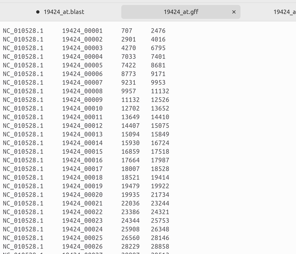Viewport: 296px width, 254px height.
Task: Place cursor at 19424_00020
Action: coord(82,195)
